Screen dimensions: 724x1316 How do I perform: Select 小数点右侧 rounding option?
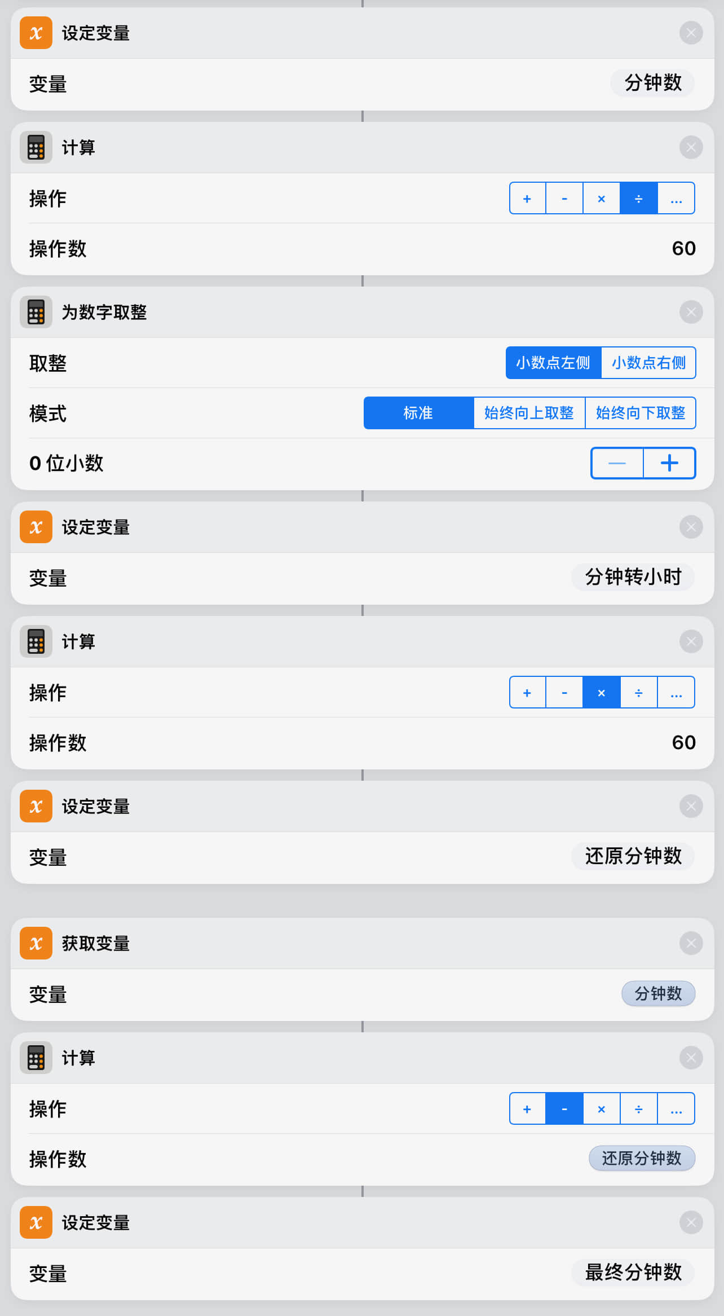(648, 363)
